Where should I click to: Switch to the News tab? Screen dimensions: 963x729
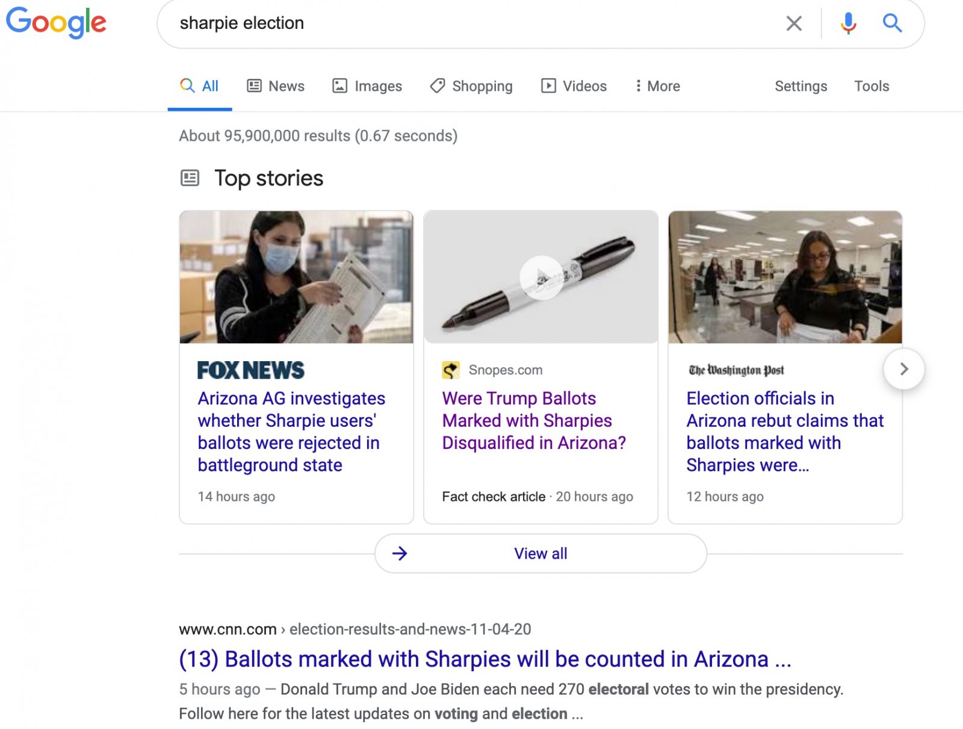click(x=276, y=86)
